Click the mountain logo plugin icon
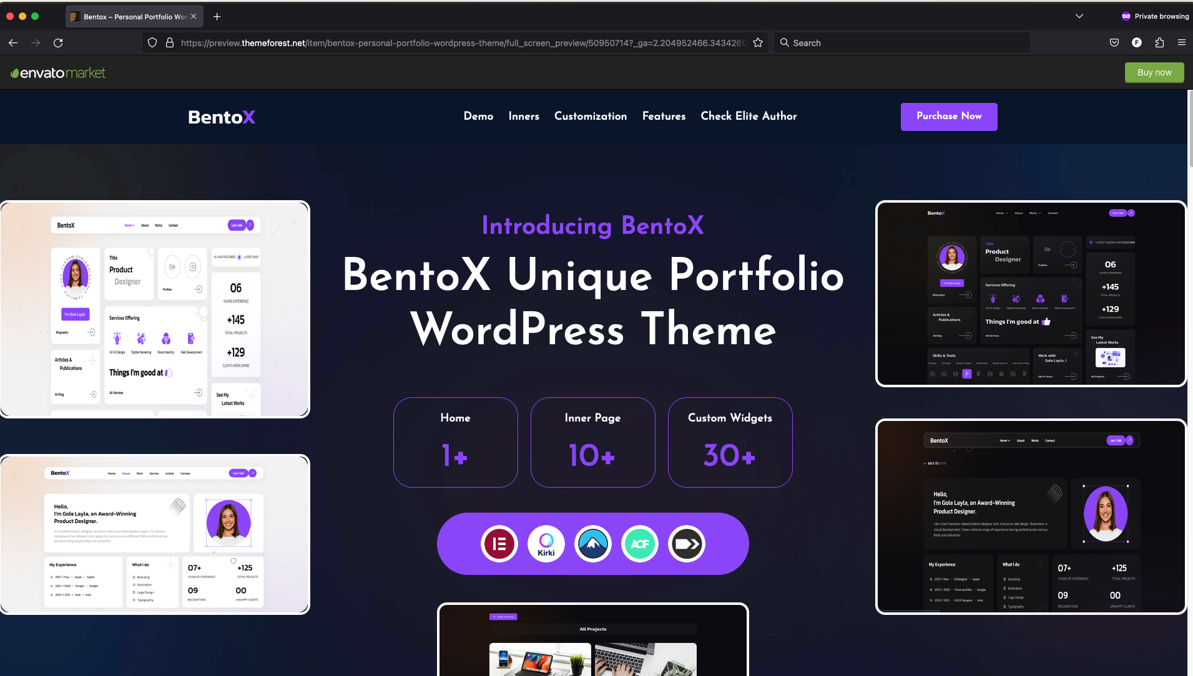Screen dimensions: 1193x676 point(593,544)
